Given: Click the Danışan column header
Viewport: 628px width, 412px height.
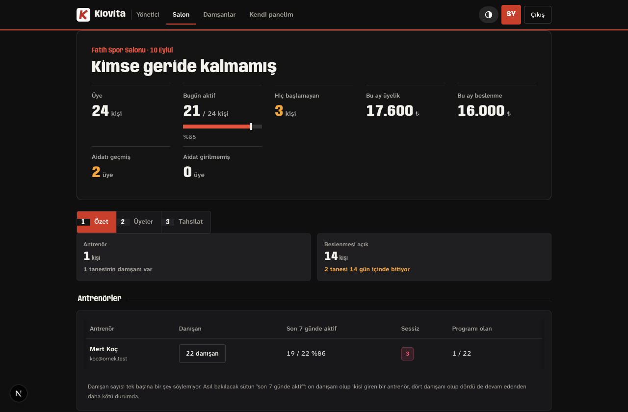Looking at the screenshot, I should [190, 329].
